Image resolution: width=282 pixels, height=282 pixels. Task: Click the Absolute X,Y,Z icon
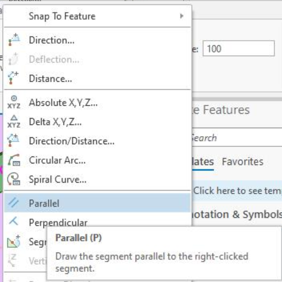point(14,102)
